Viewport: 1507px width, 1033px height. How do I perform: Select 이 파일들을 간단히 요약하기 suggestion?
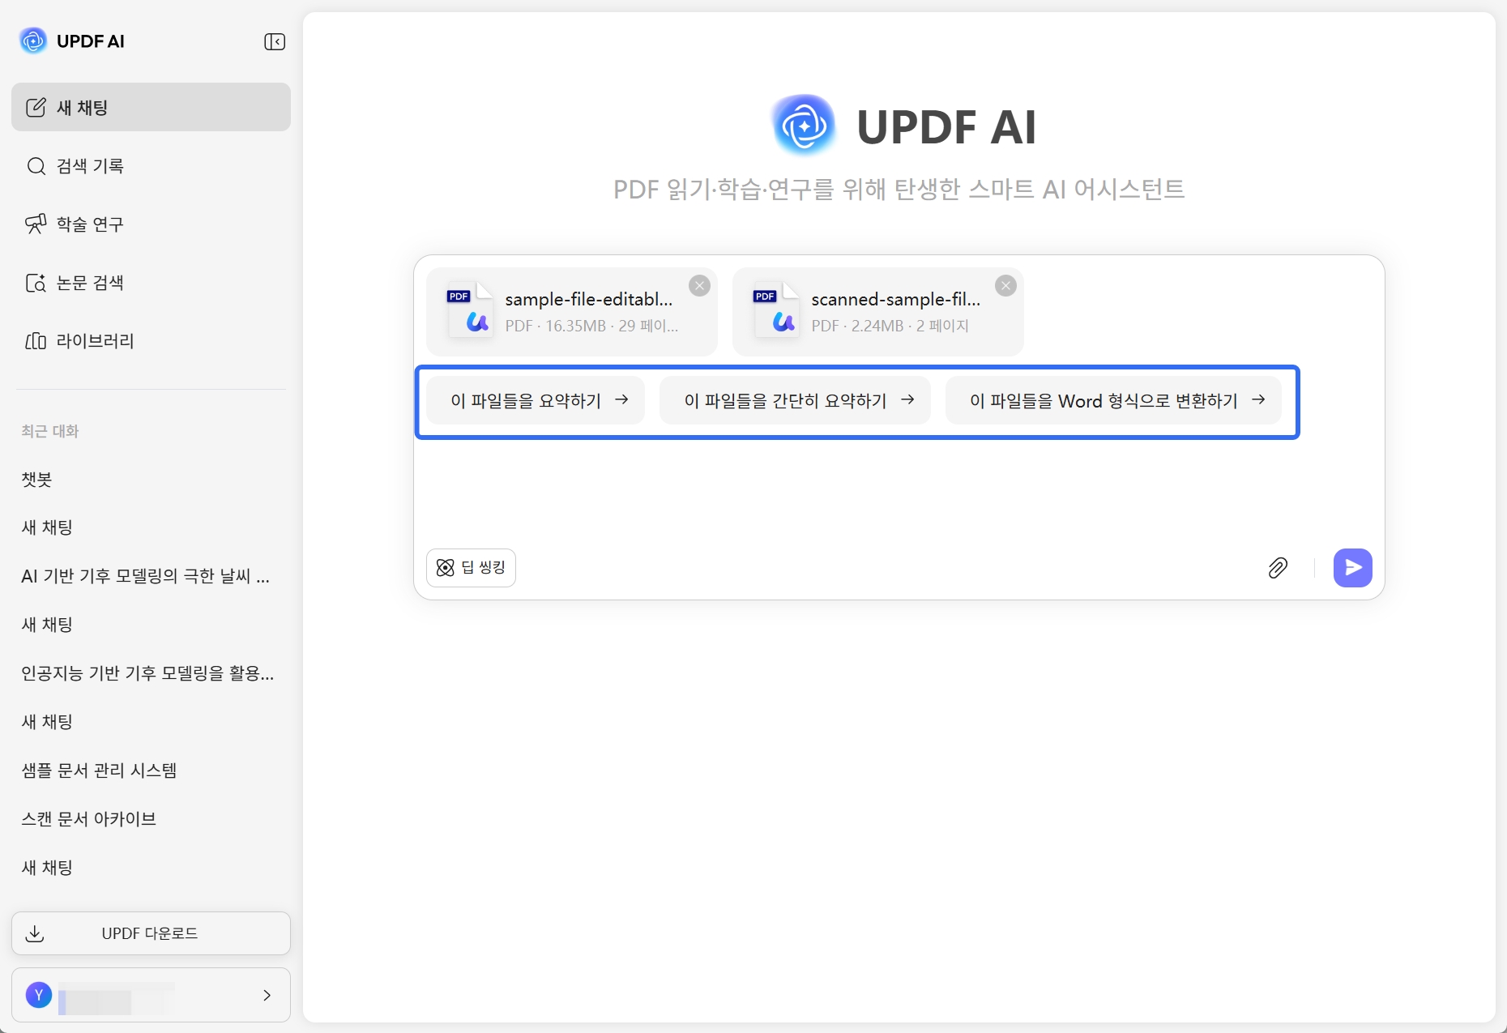pyautogui.click(x=795, y=400)
